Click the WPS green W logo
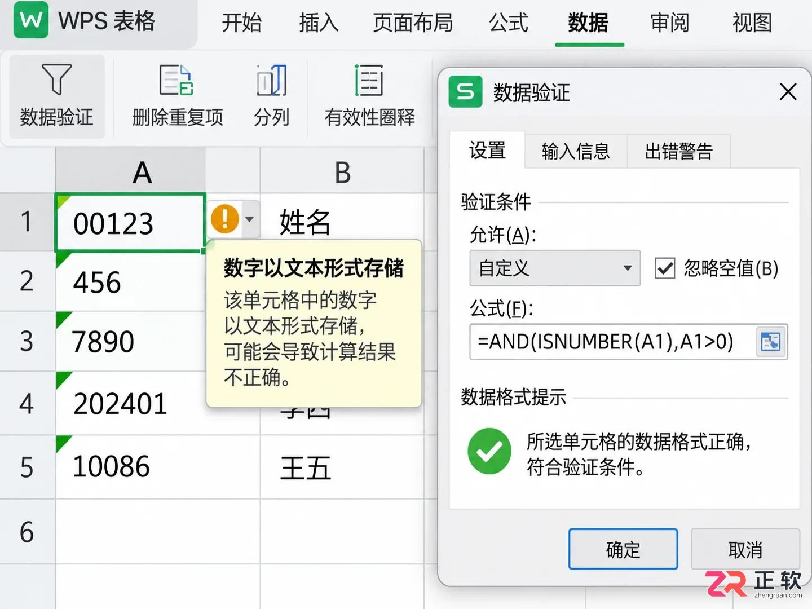Viewport: 812px width, 609px height. [30, 20]
